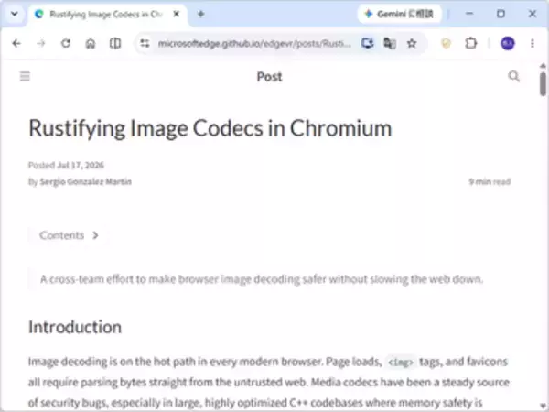Image resolution: width=549 pixels, height=412 pixels.
Task: Open the profile avatar menu
Action: (x=507, y=43)
